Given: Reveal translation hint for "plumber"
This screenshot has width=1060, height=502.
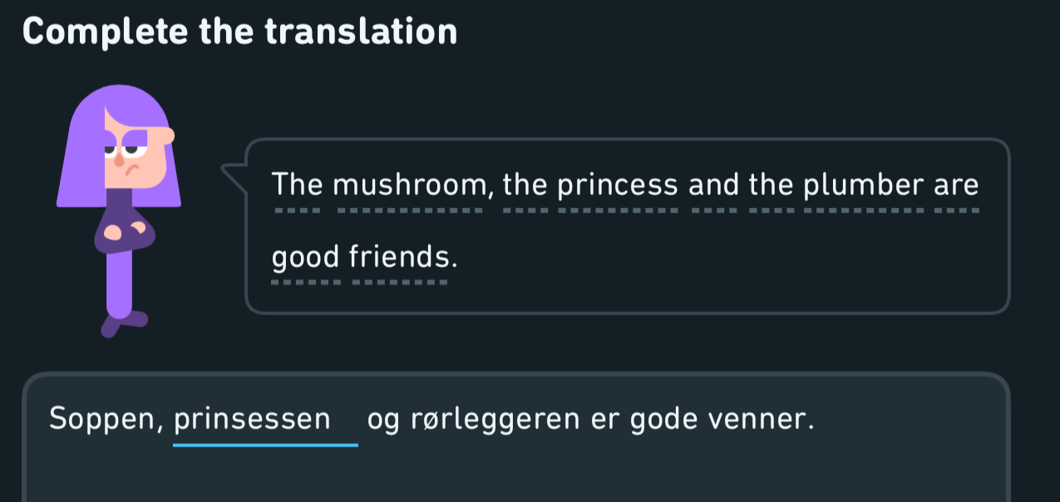Looking at the screenshot, I should pyautogui.click(x=865, y=184).
